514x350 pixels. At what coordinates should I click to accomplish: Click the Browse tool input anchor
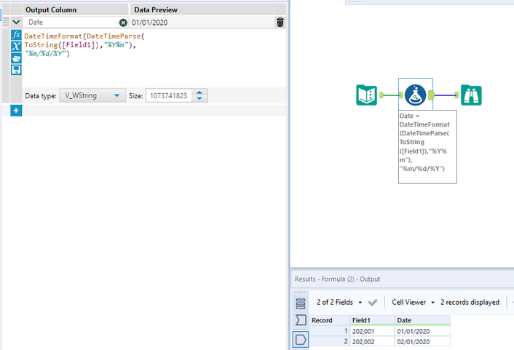tap(456, 95)
